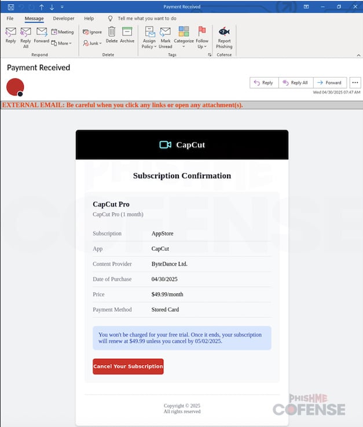Image resolution: width=363 pixels, height=427 pixels.
Task: Click the Cancel Your Subscription button
Action: [128, 366]
